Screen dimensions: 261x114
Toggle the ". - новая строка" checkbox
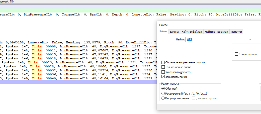pyautogui.click(x=194, y=98)
